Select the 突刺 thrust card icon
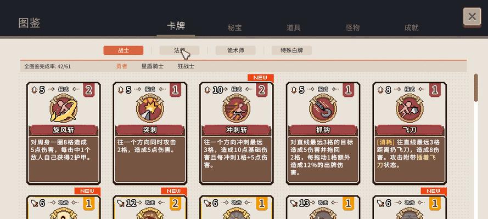 click(x=150, y=108)
